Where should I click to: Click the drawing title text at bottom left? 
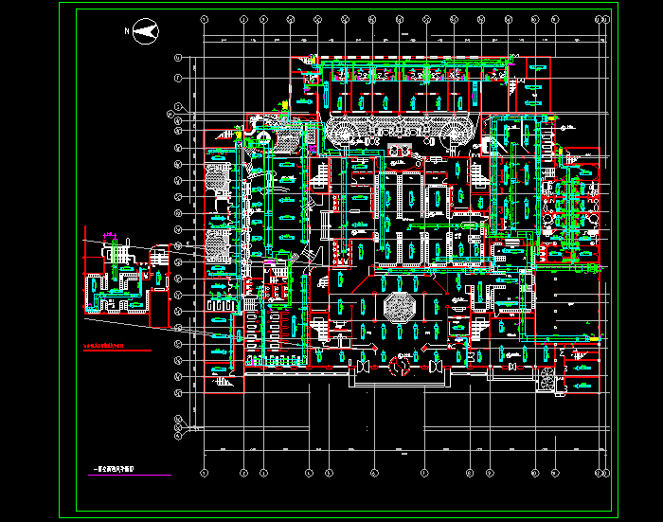[116, 468]
